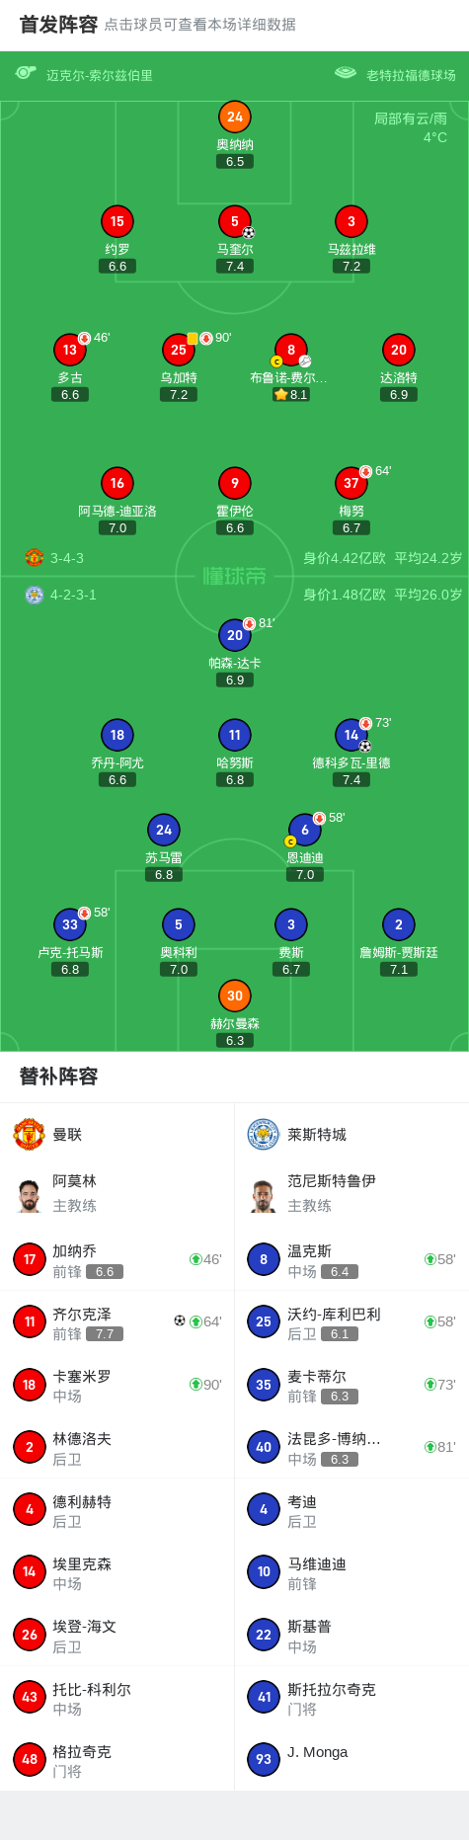Select substitute 卡塞米罗 row
The image size is (469, 1840).
coord(117,1385)
